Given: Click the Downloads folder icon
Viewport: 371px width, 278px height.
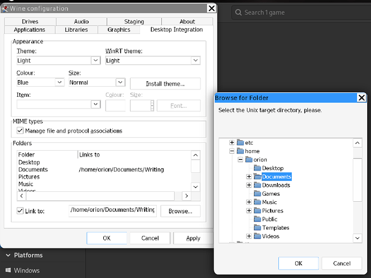Looking at the screenshot, I should coord(257,185).
